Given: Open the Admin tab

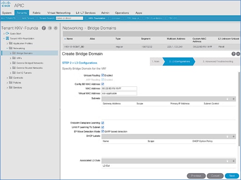Looking at the screenshot, I should point(105,13).
